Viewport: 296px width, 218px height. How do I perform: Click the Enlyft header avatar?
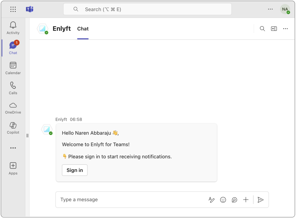click(43, 29)
